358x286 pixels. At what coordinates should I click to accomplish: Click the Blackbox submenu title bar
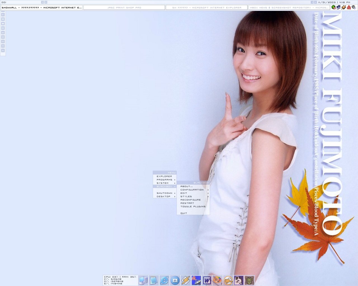click(193, 183)
